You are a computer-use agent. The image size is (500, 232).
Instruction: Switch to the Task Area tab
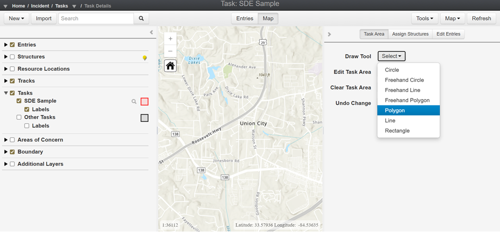coord(374,34)
